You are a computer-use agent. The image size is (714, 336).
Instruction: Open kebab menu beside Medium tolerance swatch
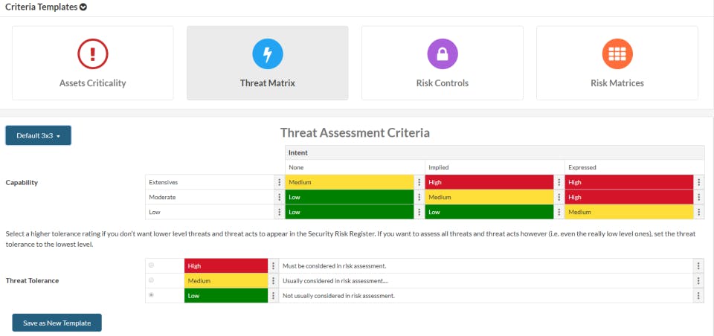pos(273,281)
